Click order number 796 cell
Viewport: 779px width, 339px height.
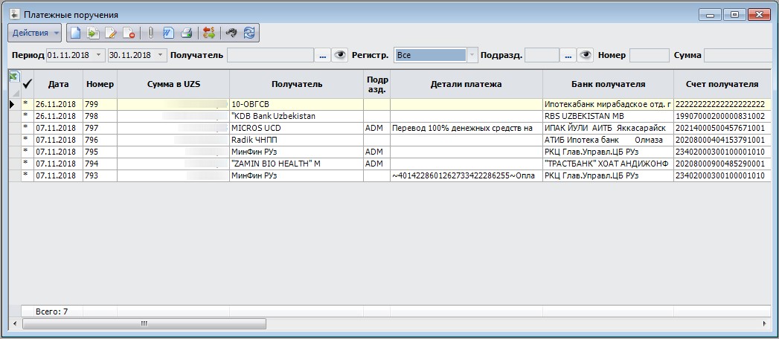pyautogui.click(x=100, y=140)
